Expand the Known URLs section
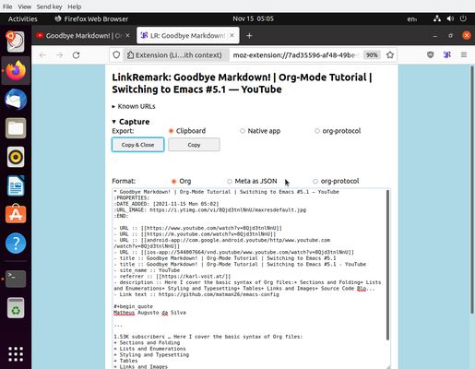This screenshot has height=369, width=475. click(x=134, y=106)
